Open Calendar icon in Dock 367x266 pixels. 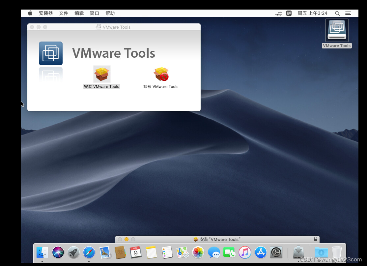click(136, 253)
